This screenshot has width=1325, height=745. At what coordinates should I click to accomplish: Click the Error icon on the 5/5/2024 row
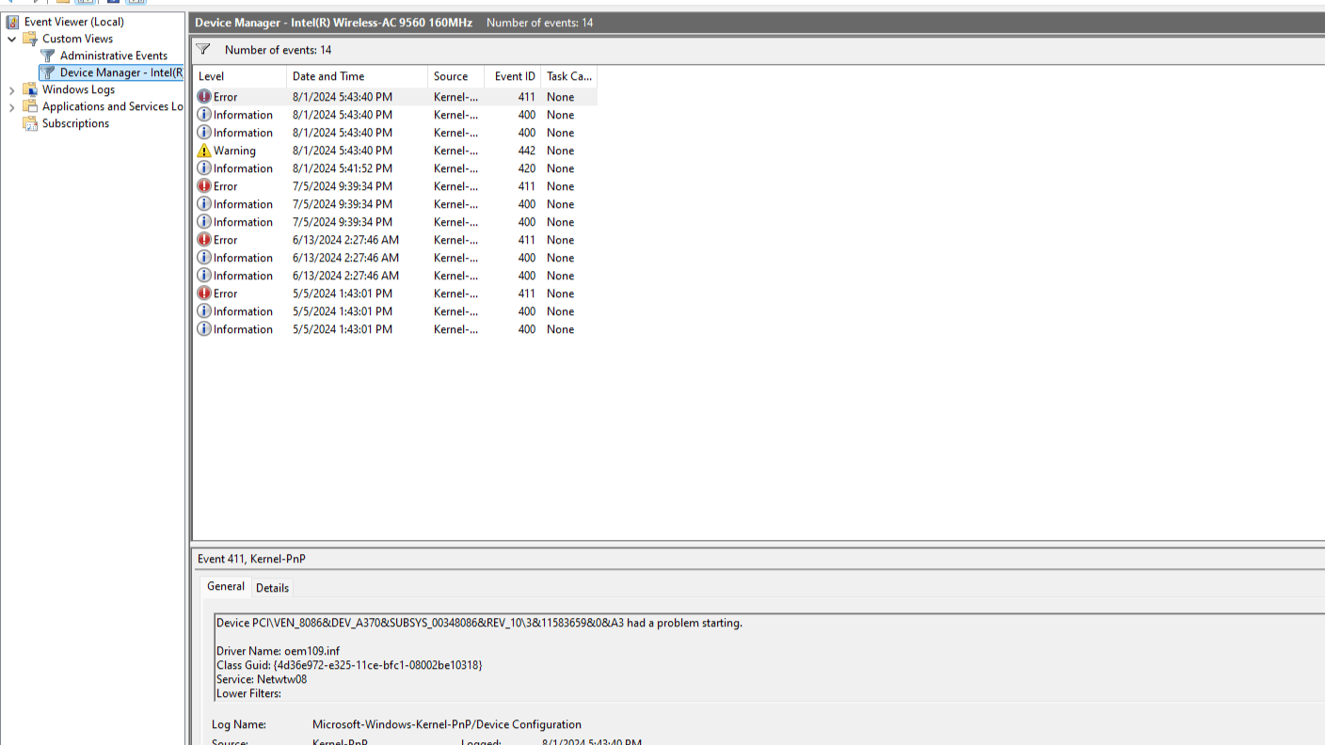(204, 293)
